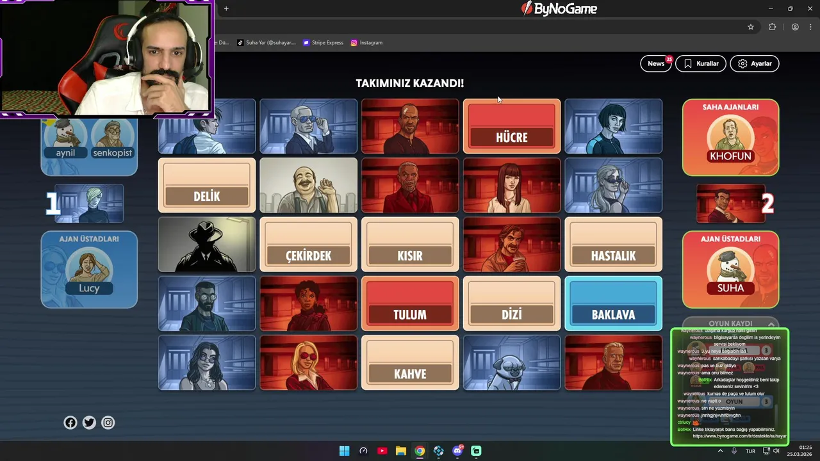This screenshot has height=461, width=820.
Task: Choose the DİZİ word card
Action: [512, 303]
